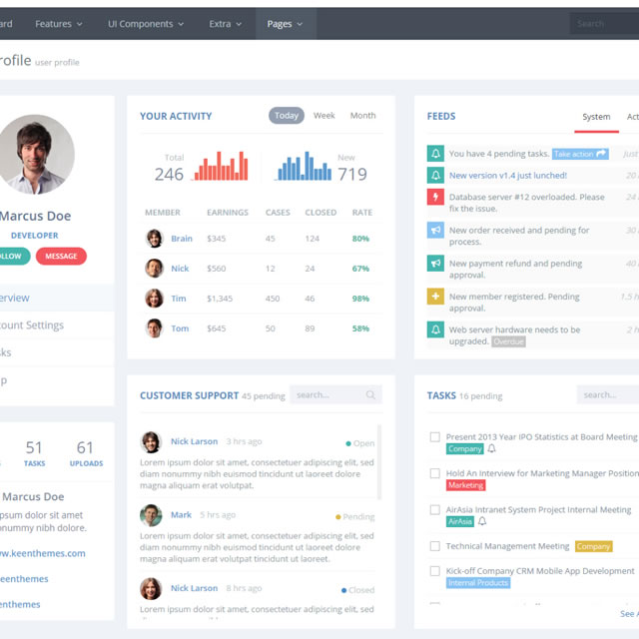Click bell icon beside web server hardware feed

click(x=435, y=329)
